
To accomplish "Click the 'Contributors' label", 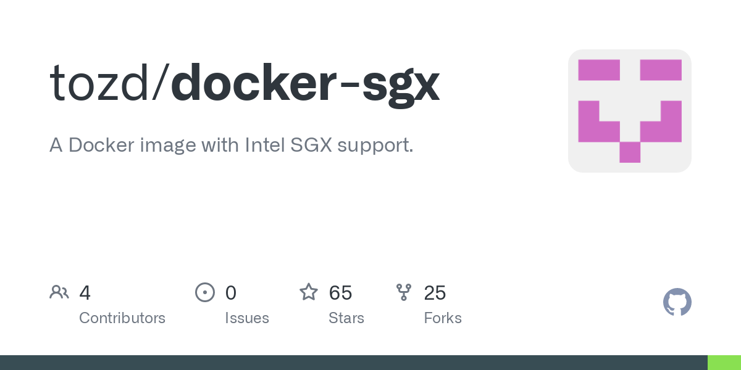I will coord(122,318).
